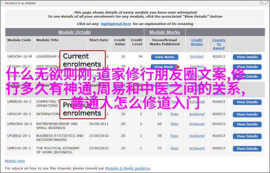270x173 pixels.
Task: View marks for the UMOCB4-15-M module
Action: pyautogui.click(x=165, y=57)
